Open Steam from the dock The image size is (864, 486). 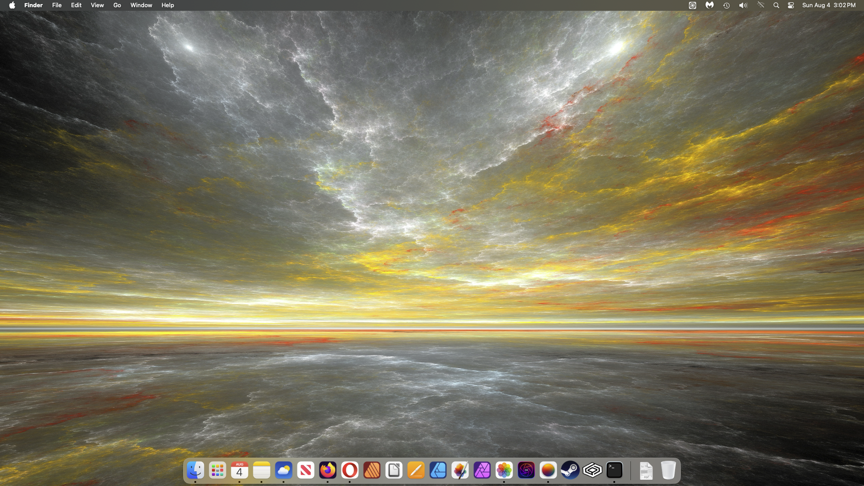(x=570, y=470)
